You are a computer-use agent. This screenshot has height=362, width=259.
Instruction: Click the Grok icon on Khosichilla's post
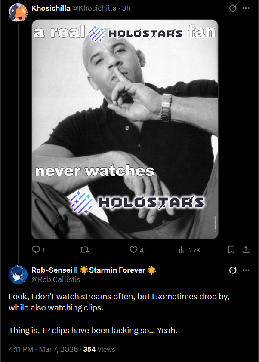tap(233, 8)
